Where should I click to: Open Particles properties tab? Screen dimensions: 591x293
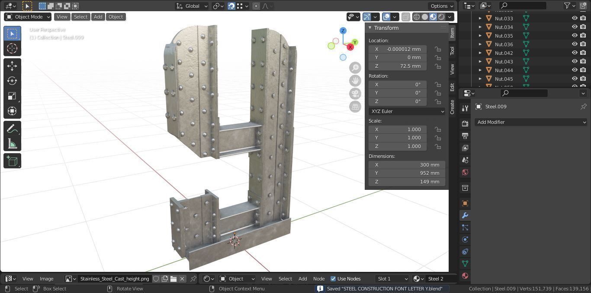click(x=465, y=227)
